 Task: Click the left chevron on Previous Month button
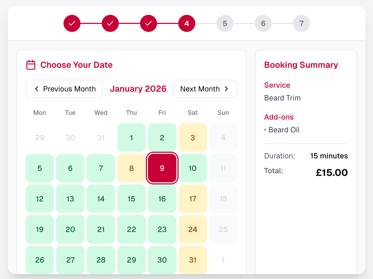[x=37, y=89]
